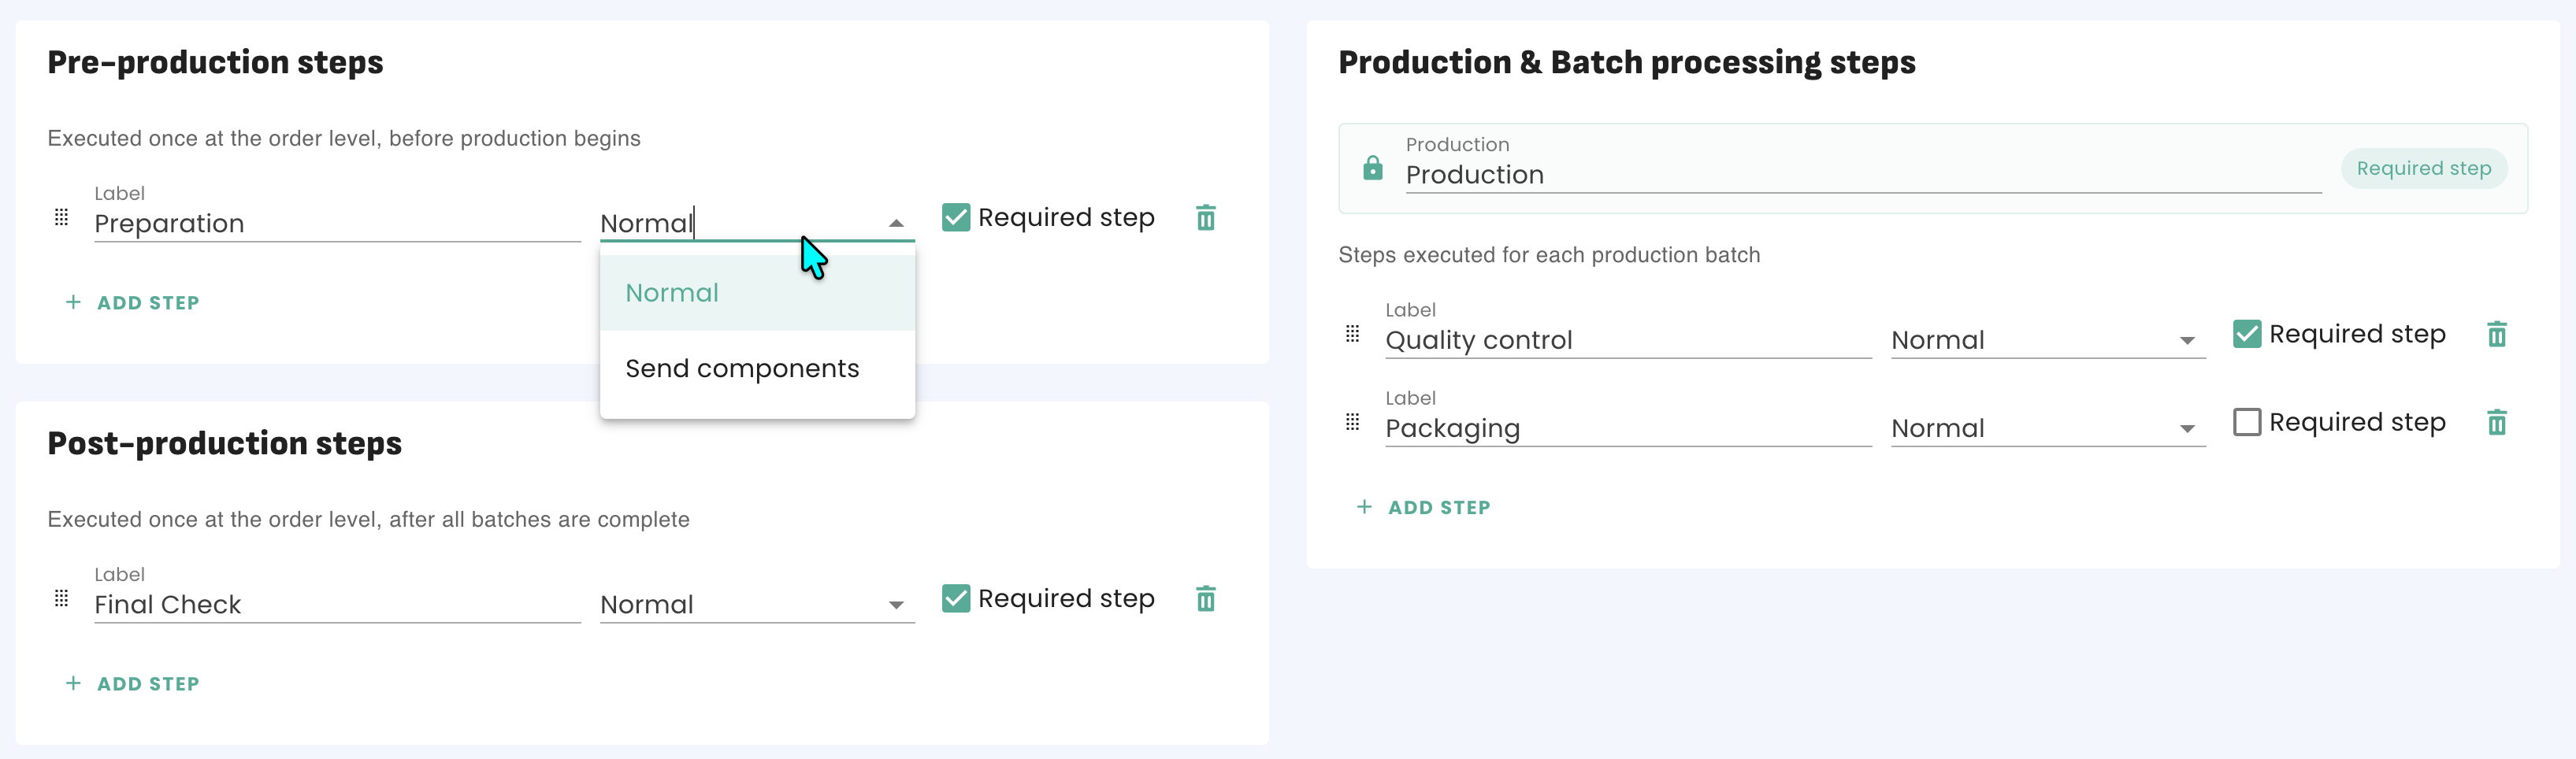The height and width of the screenshot is (759, 2576).
Task: Choose Send components from the dropdown list
Action: click(742, 369)
